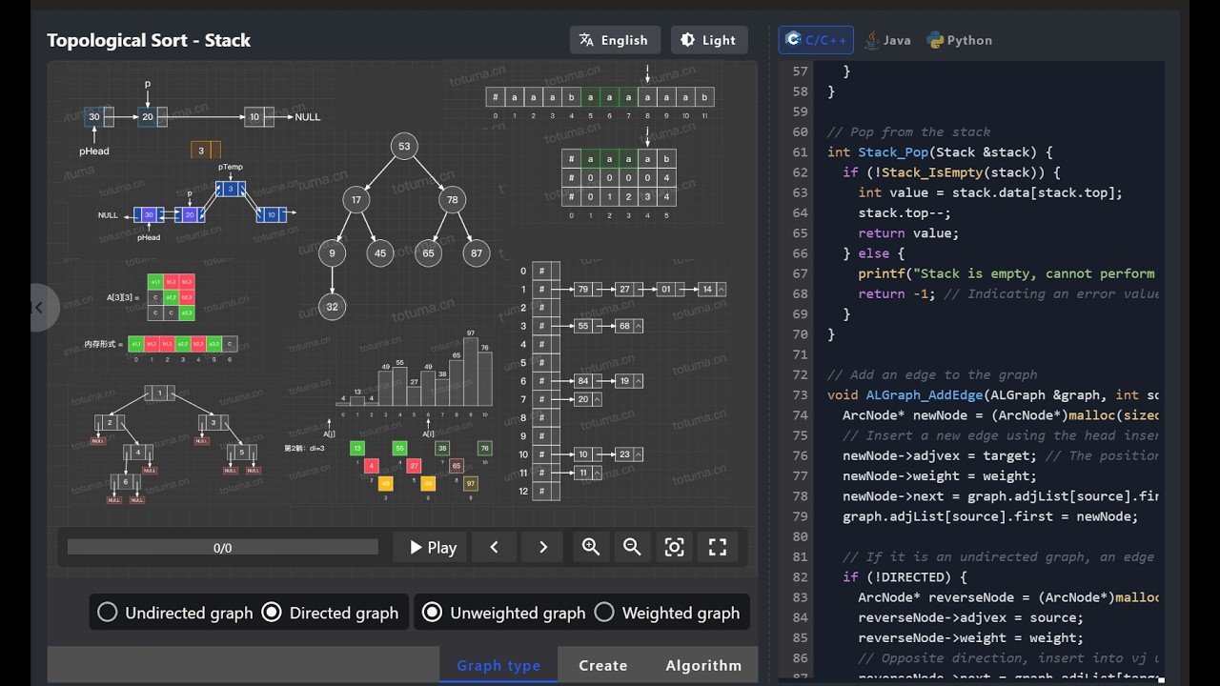Click code line number 73

click(800, 395)
